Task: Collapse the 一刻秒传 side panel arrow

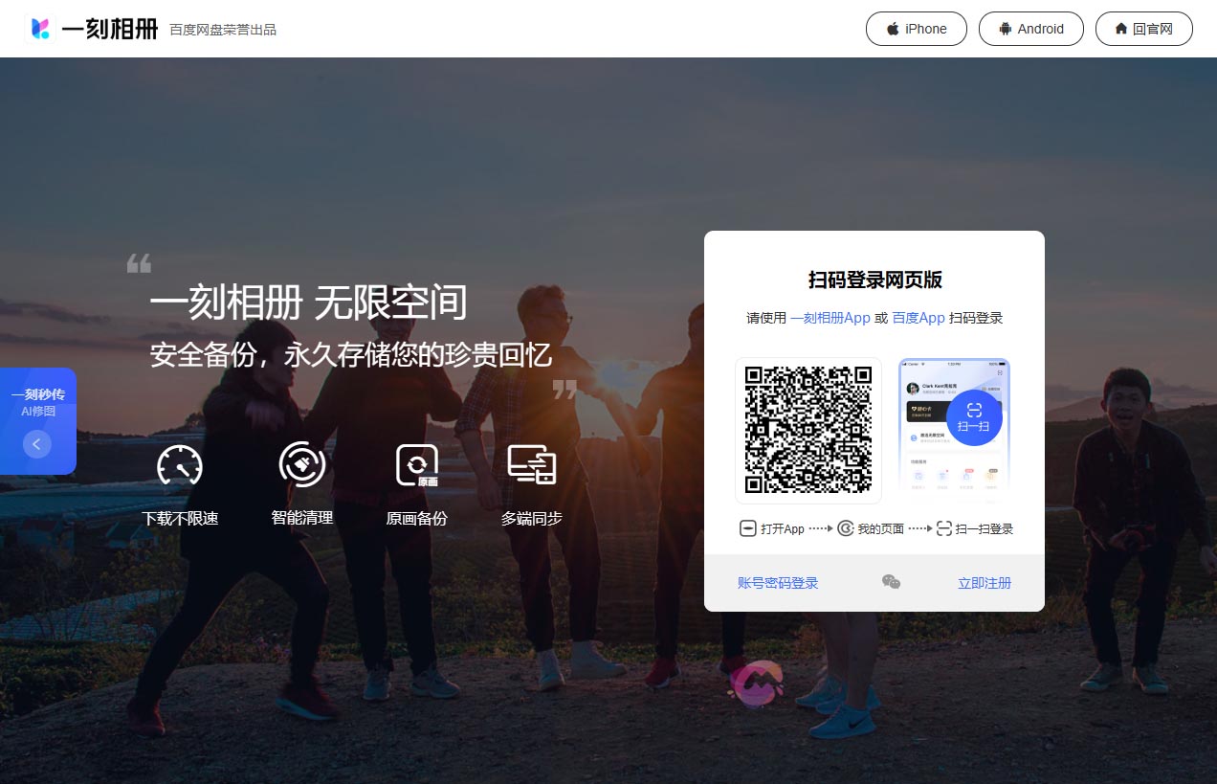Action: [37, 443]
